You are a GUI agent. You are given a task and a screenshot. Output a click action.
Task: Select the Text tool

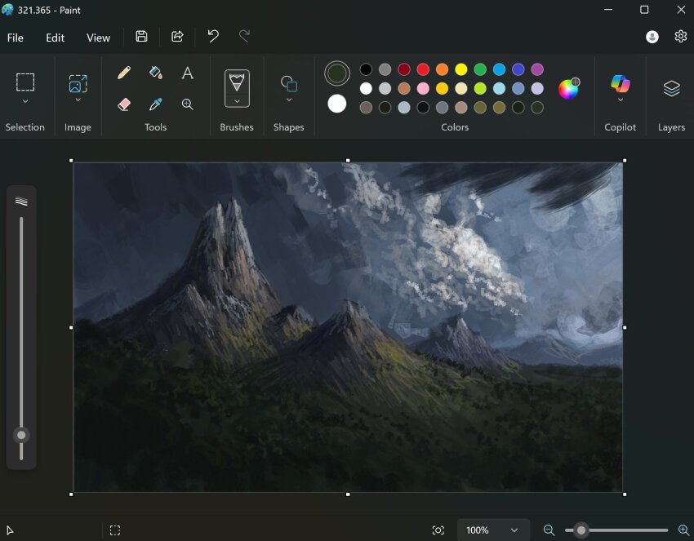point(187,73)
